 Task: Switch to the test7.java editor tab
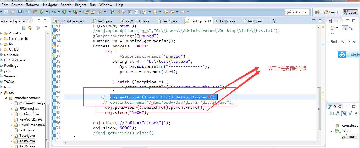[x=253, y=21]
